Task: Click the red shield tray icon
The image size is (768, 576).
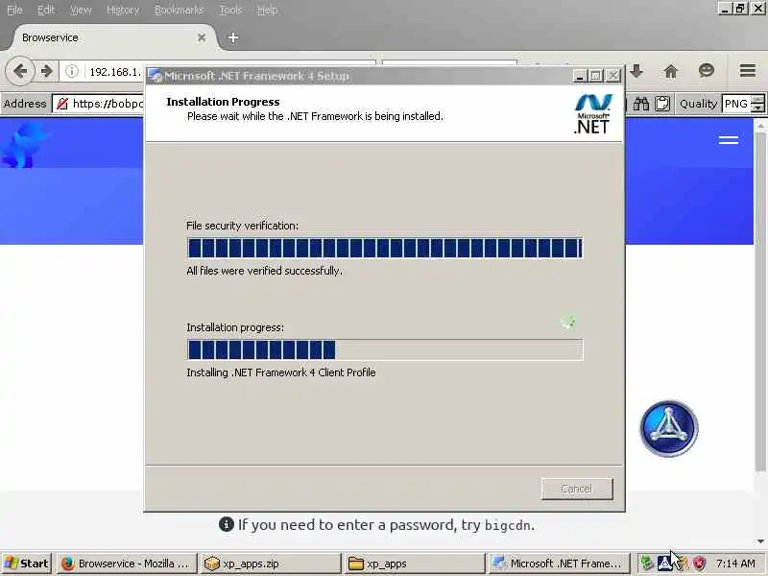Action: [x=699, y=564]
